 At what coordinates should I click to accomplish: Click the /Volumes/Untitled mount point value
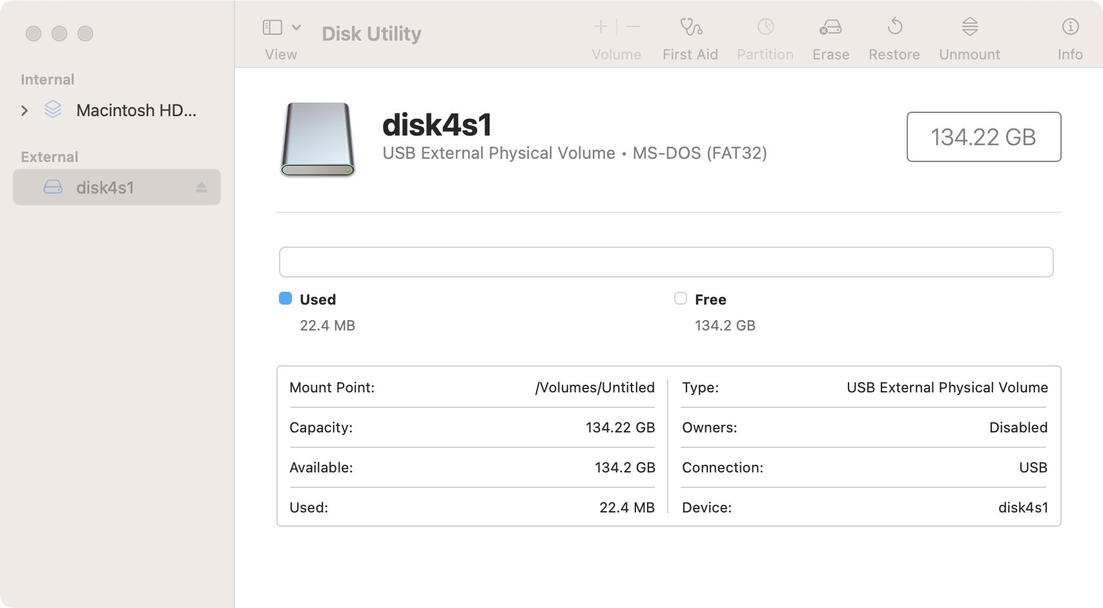(595, 387)
